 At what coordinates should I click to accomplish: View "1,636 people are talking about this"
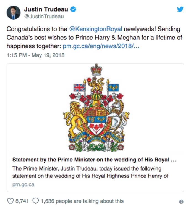82,201
